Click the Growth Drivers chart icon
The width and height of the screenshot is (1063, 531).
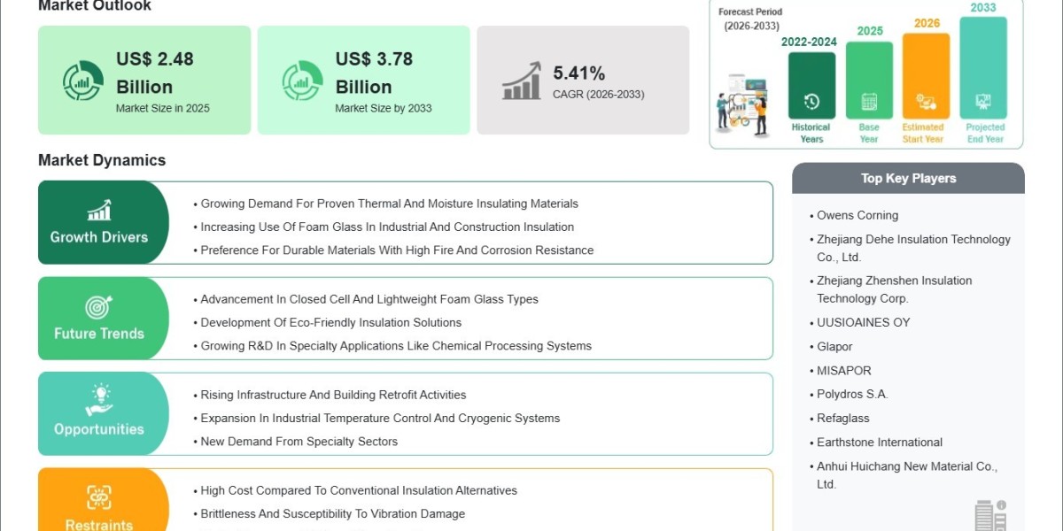[99, 211]
